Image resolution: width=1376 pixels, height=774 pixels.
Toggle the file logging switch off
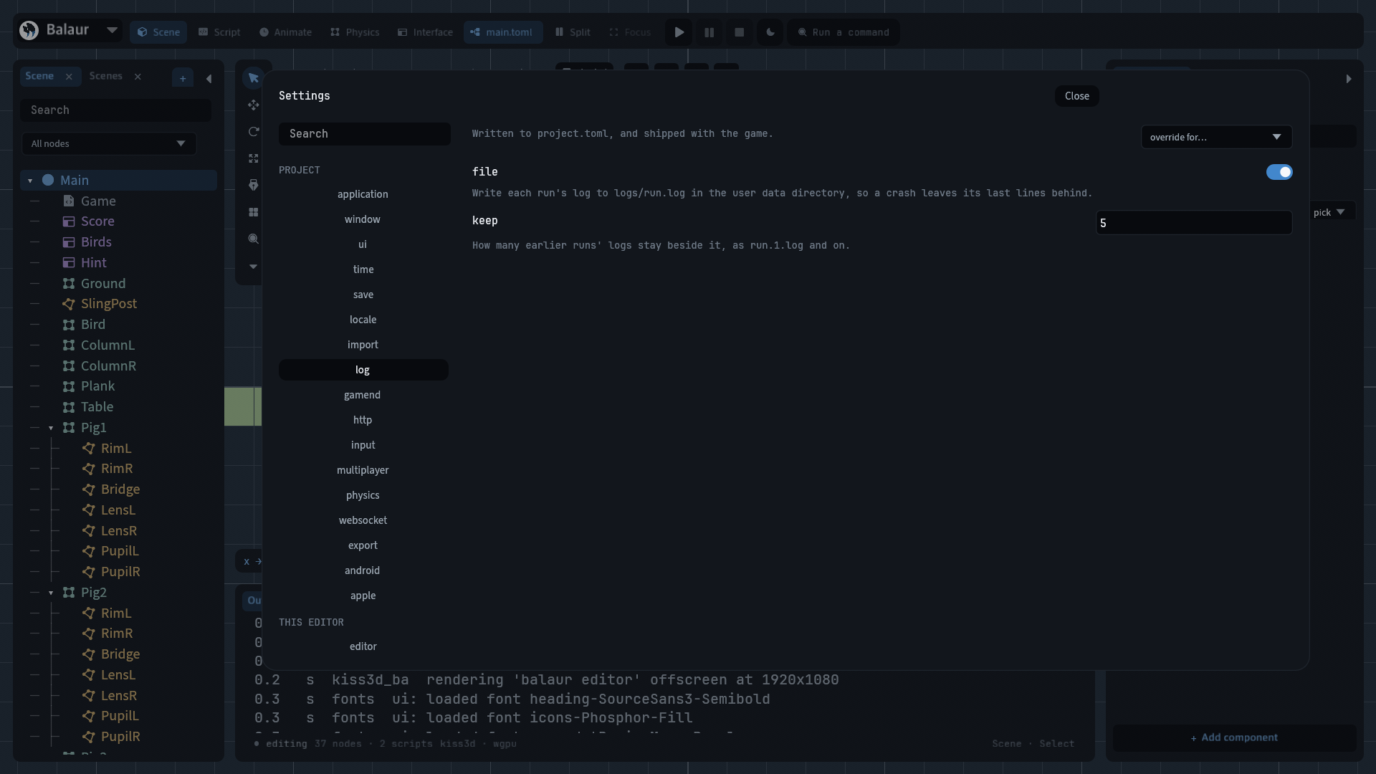tap(1279, 172)
